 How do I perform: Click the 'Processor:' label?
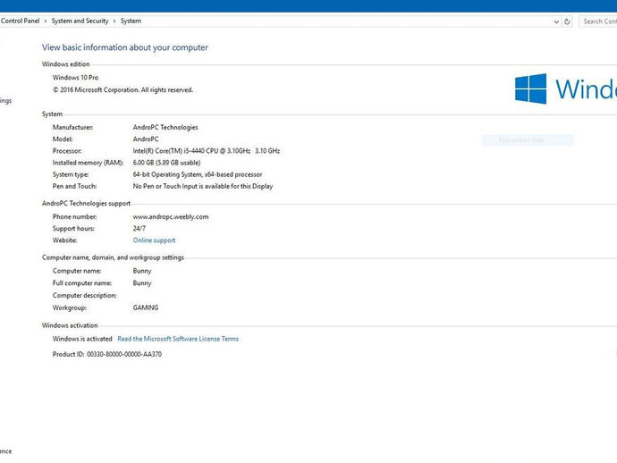coord(67,151)
